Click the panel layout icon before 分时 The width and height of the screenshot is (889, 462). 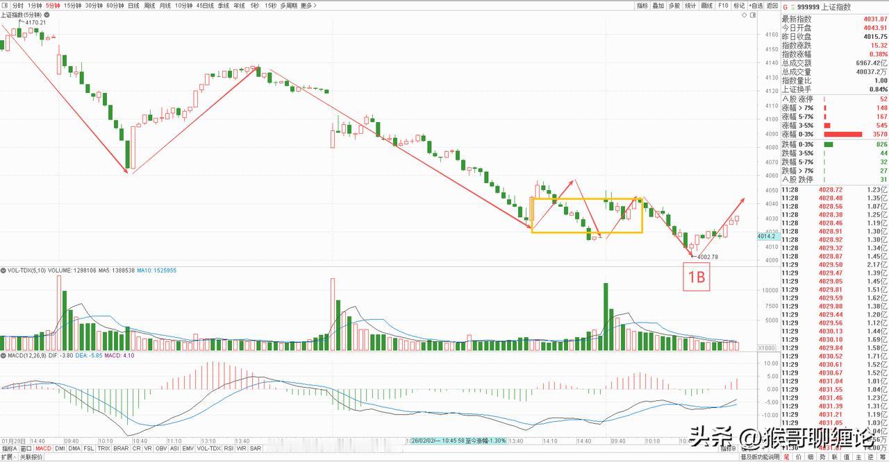tap(5, 6)
